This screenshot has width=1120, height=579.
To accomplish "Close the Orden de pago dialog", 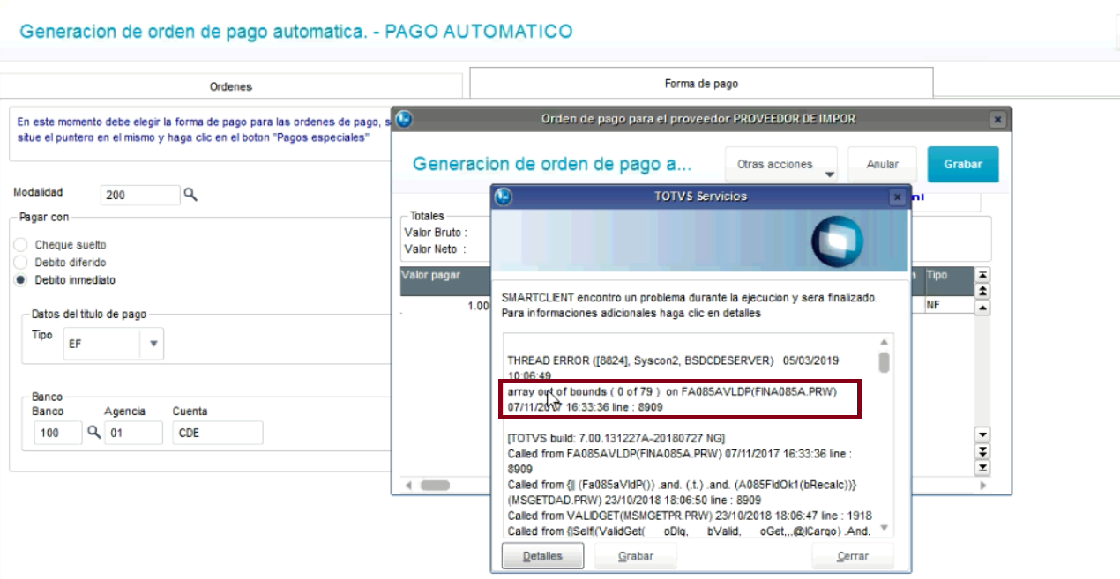I will pyautogui.click(x=997, y=118).
